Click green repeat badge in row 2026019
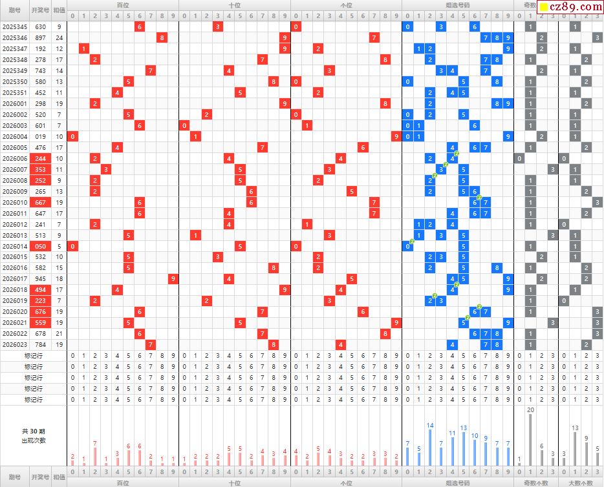 point(435,296)
